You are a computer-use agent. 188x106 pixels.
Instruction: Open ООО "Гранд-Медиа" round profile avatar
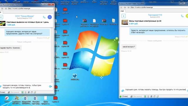50,17
